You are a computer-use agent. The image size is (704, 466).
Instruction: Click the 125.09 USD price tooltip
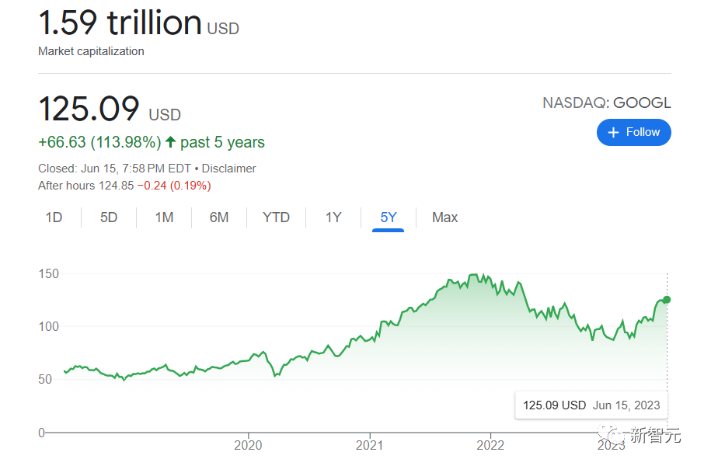point(591,405)
